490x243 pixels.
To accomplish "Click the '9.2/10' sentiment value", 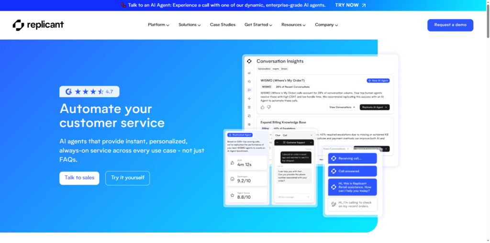I will tap(244, 180).
